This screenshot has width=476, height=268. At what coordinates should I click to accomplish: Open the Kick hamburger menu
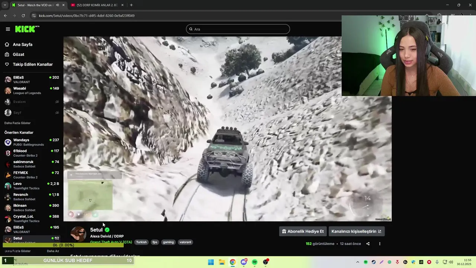(8, 29)
